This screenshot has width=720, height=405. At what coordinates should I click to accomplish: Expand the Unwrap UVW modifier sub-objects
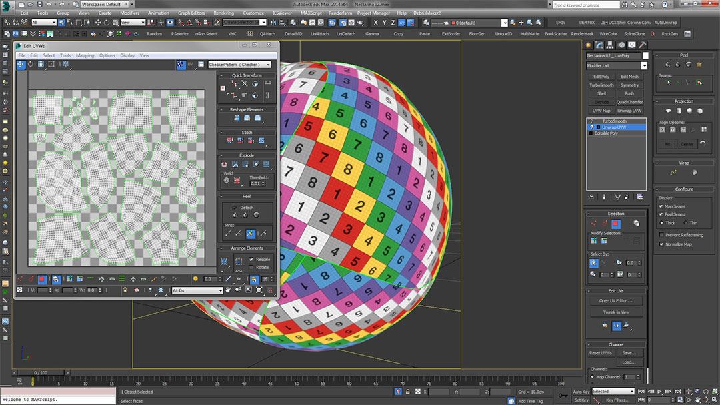[598, 127]
